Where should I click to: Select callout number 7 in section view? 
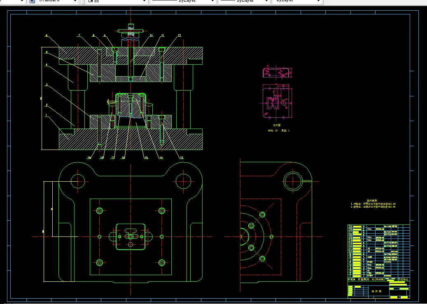click(x=79, y=35)
